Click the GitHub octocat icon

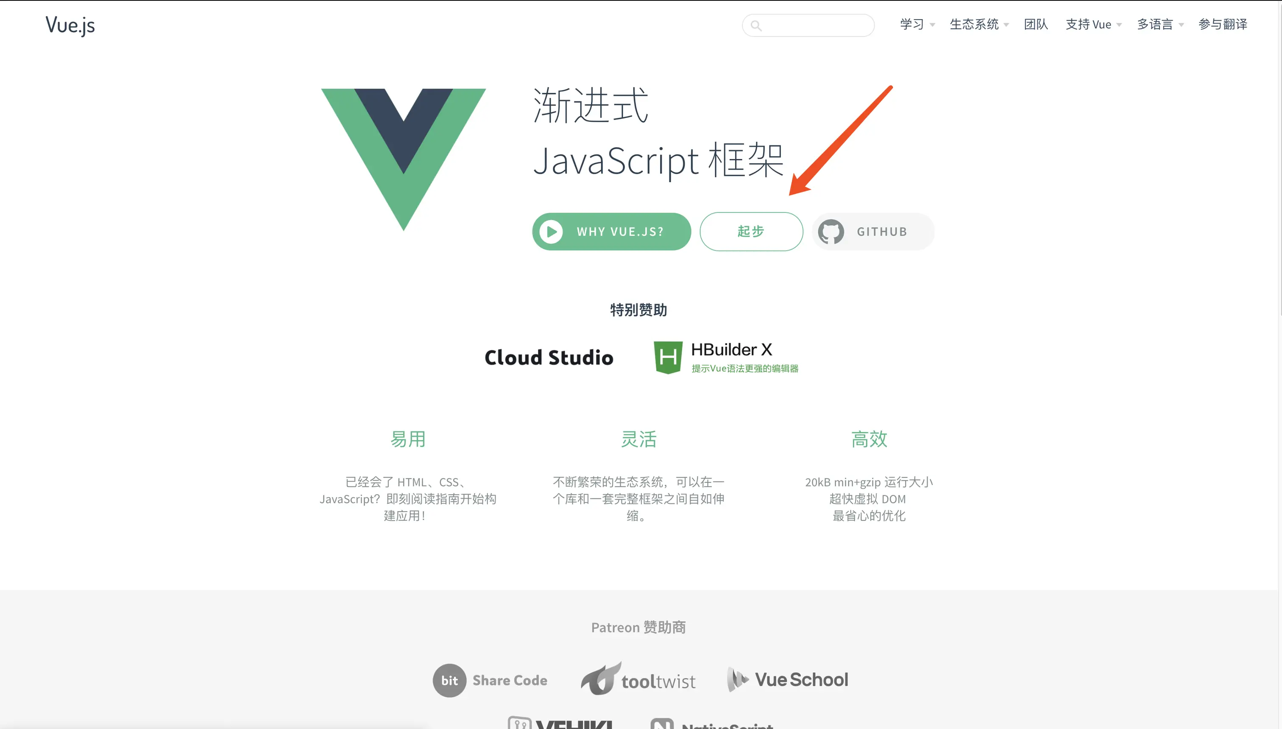(x=831, y=232)
